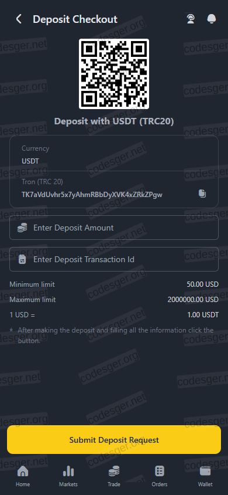
Task: Focus the Enter Deposit Transaction Id field
Action: click(114, 259)
